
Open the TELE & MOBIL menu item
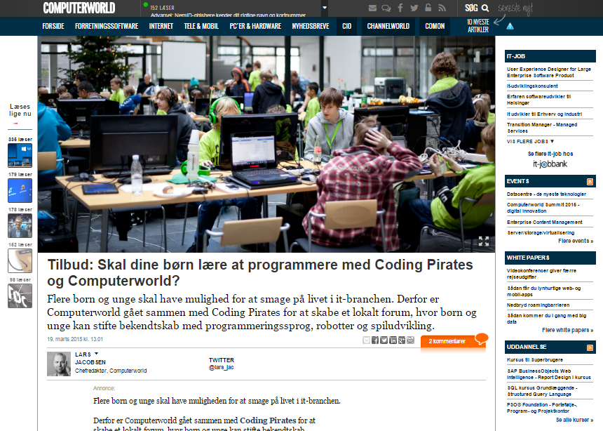(x=201, y=26)
